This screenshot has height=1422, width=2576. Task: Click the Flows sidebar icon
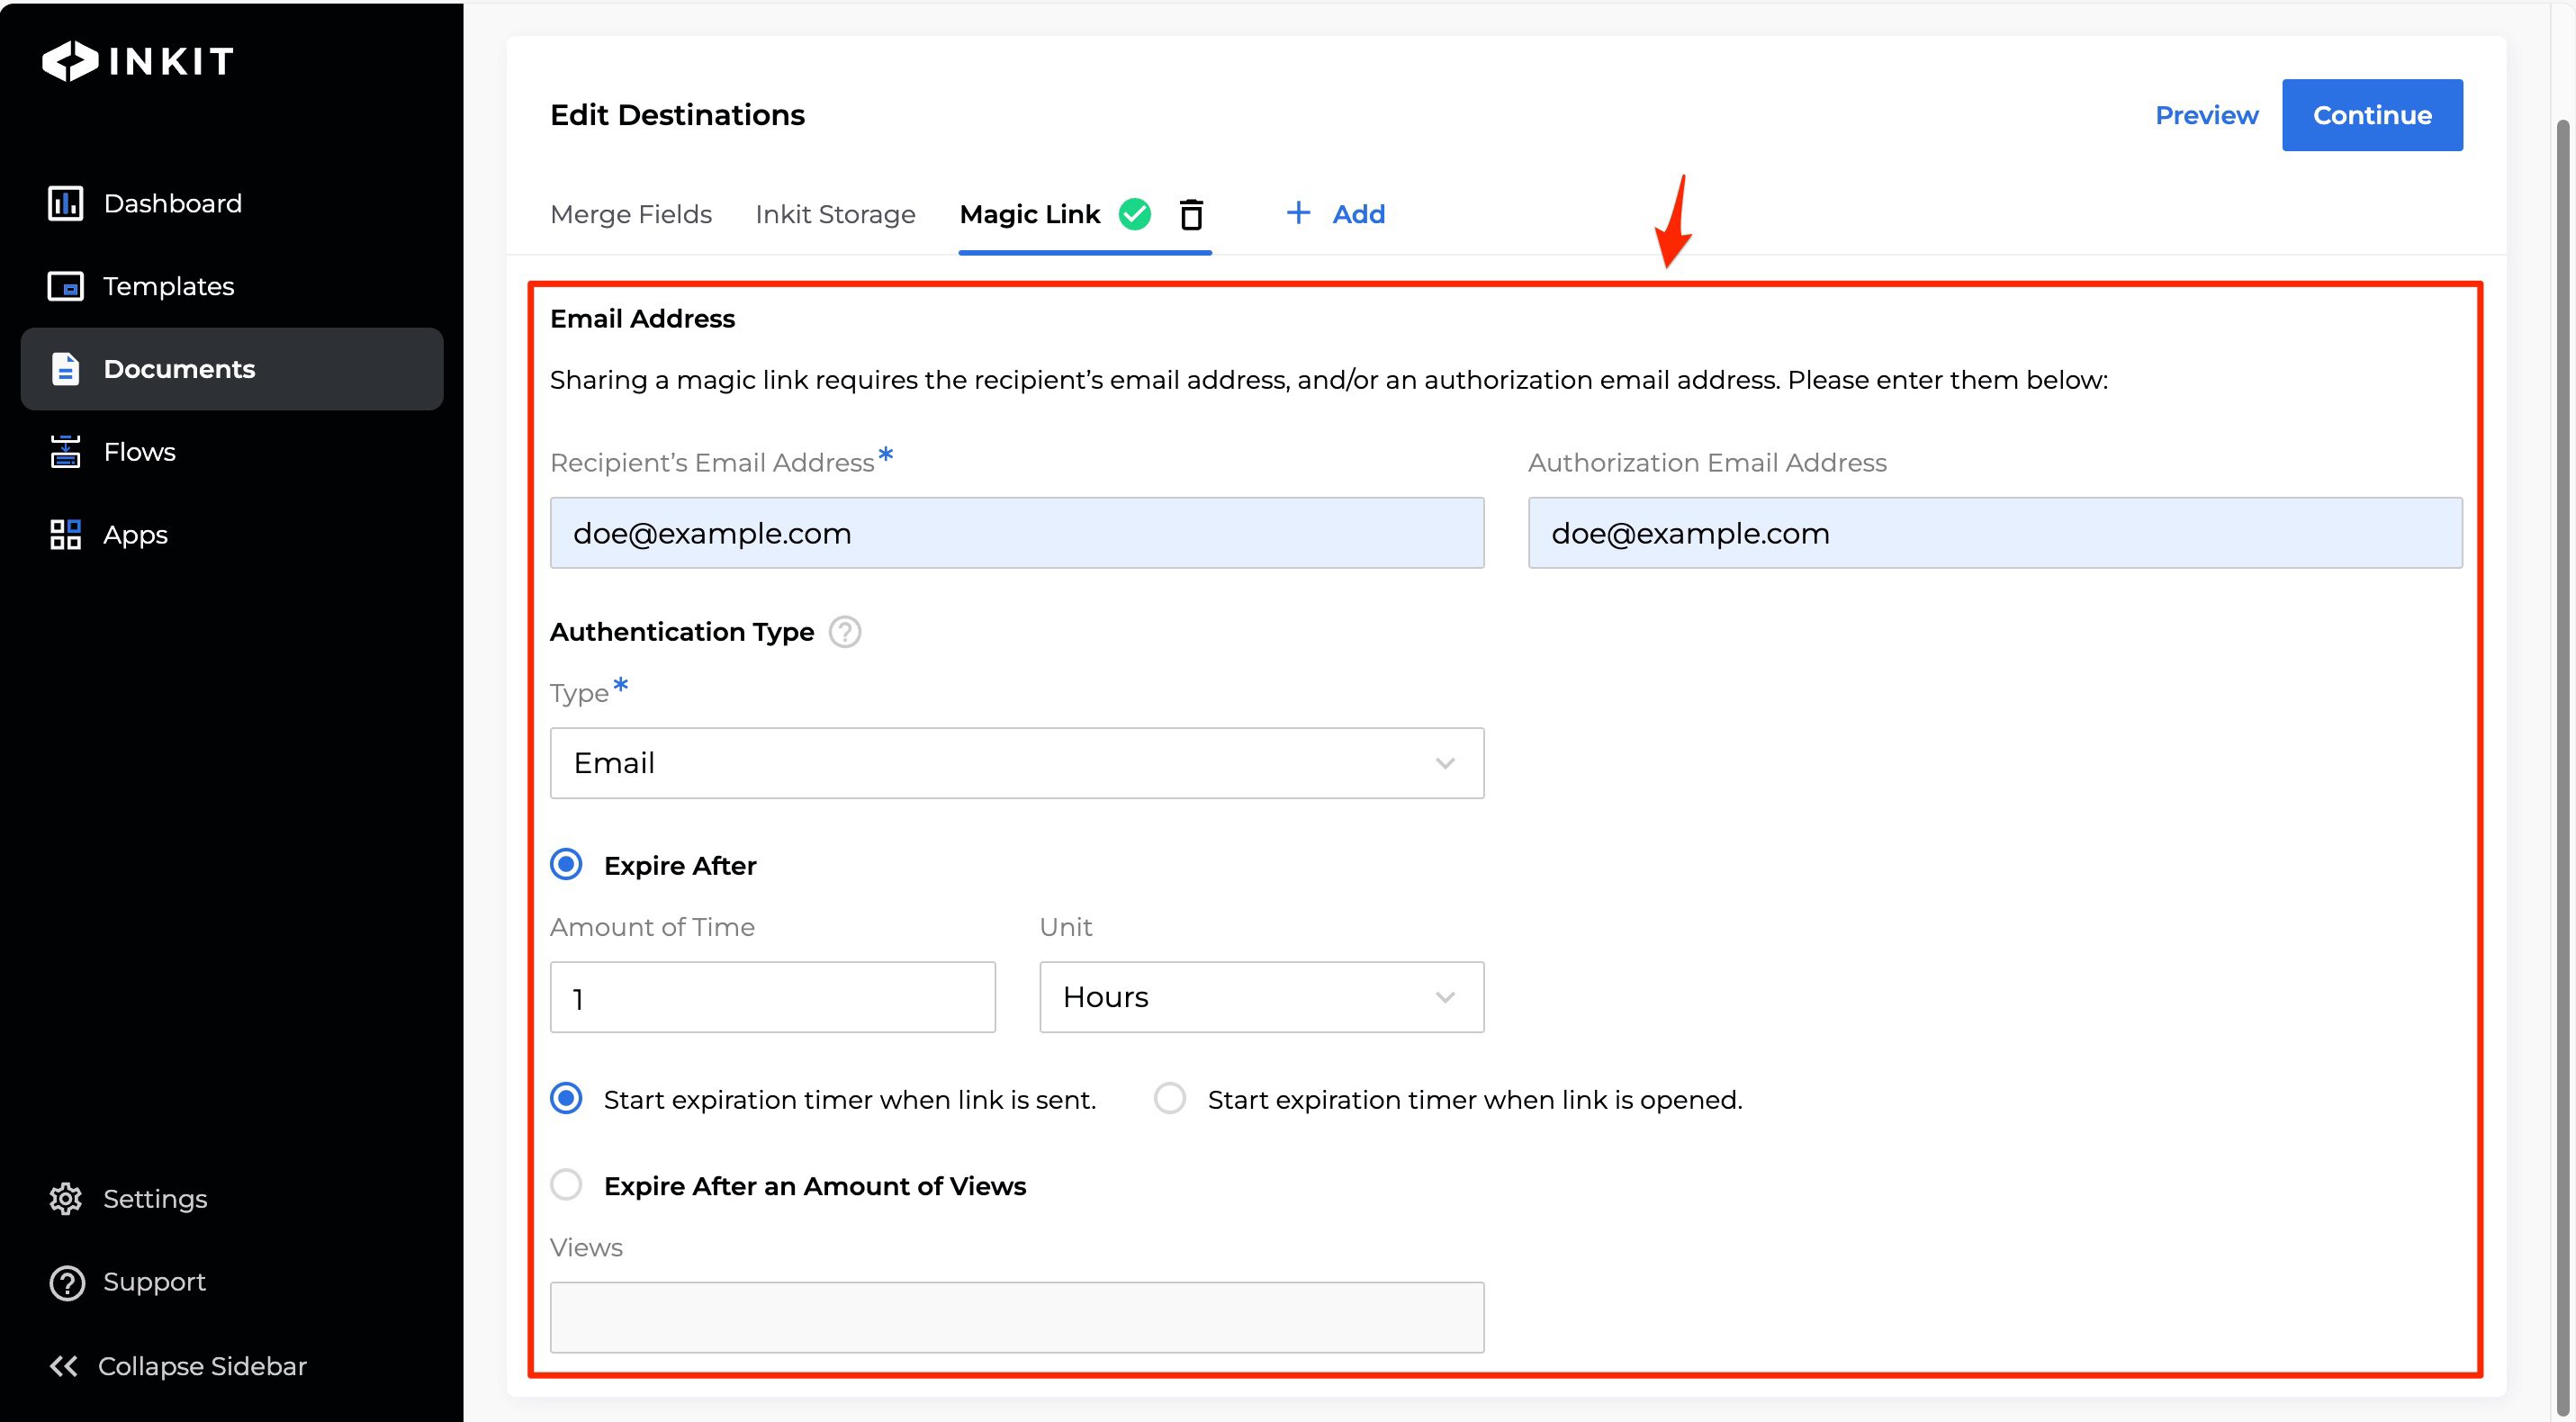click(66, 452)
